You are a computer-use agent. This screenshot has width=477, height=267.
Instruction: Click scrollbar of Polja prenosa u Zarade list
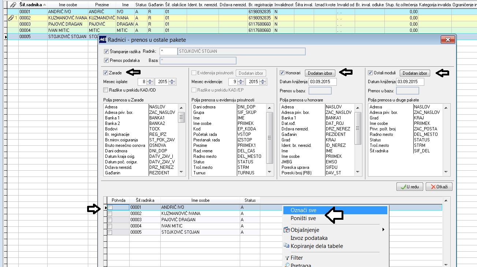pyautogui.click(x=182, y=140)
